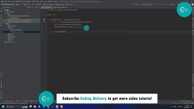Expand the xml folder
Image resolution: width=194 pixels, height=109 pixels.
pos(7,40)
